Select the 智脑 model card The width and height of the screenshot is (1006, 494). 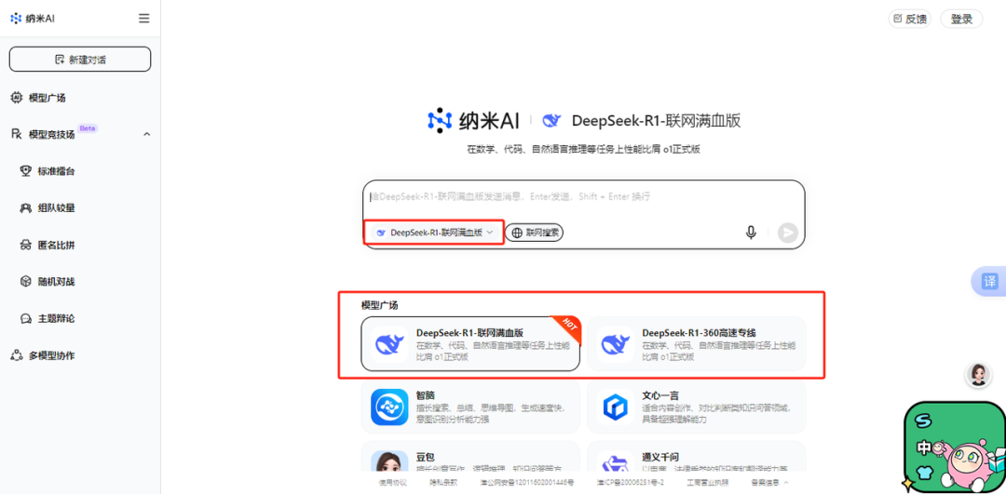tap(470, 407)
